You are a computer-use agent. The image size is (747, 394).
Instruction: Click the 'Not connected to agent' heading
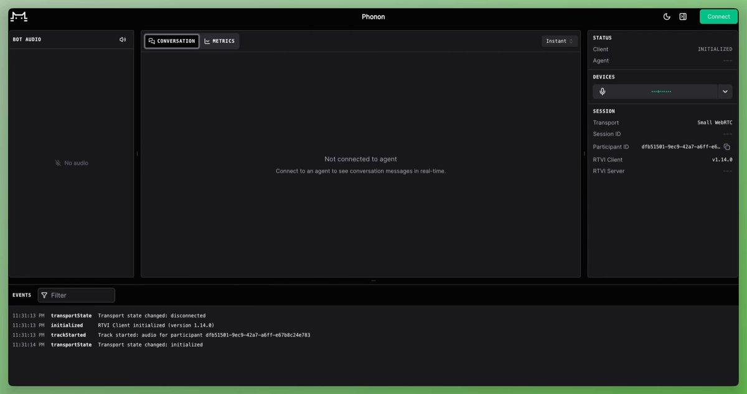pyautogui.click(x=360, y=159)
